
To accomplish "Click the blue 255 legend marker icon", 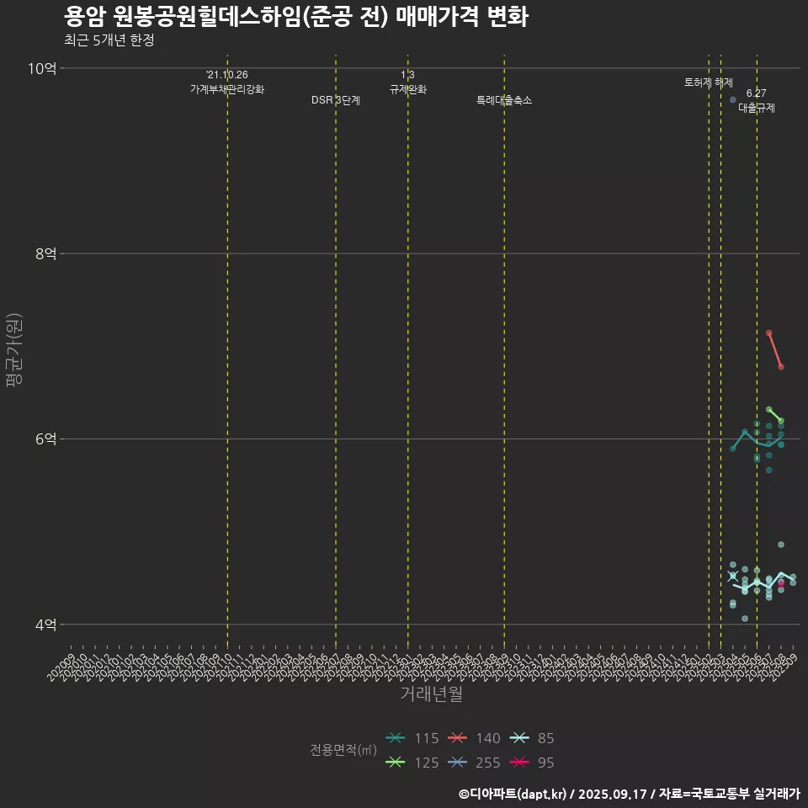I will pos(457,763).
